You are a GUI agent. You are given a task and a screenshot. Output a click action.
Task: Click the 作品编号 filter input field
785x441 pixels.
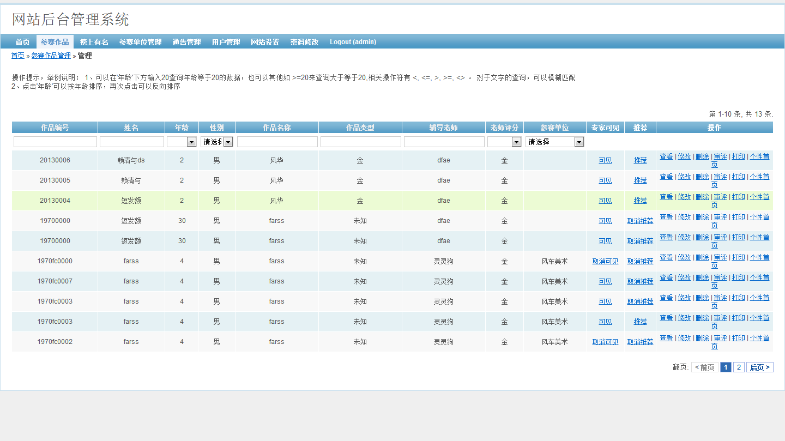tap(55, 142)
